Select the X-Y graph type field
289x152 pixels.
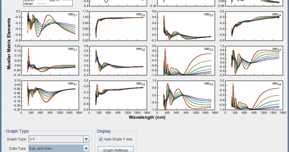tap(56, 139)
